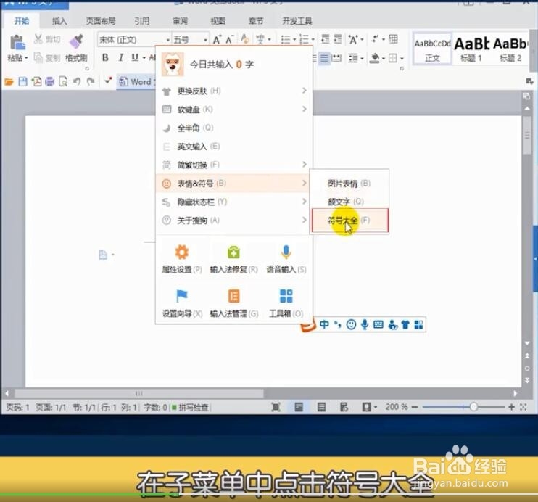Choose 符号大全 in the submenu
Image resolution: width=538 pixels, height=502 pixels.
pos(350,220)
